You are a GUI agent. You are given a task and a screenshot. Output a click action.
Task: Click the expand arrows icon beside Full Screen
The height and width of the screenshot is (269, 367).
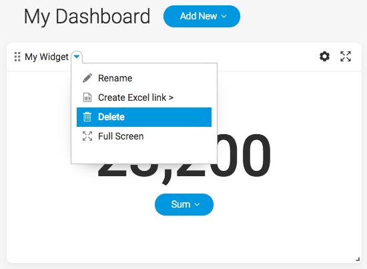(x=87, y=136)
